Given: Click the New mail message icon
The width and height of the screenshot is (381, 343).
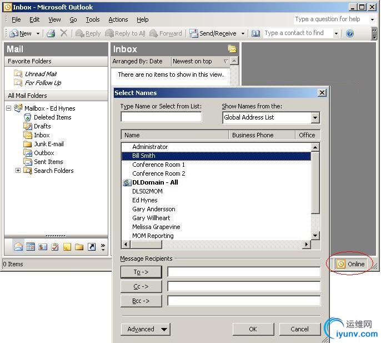Looking at the screenshot, I should (14, 33).
